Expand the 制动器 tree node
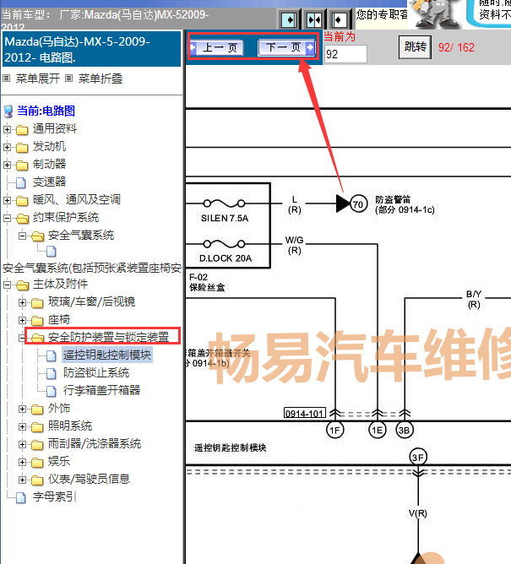This screenshot has width=511, height=564. tap(7, 165)
